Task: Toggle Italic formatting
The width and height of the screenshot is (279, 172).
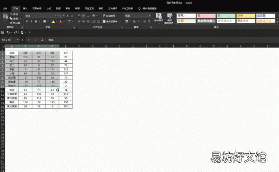Action: pyautogui.click(x=31, y=21)
